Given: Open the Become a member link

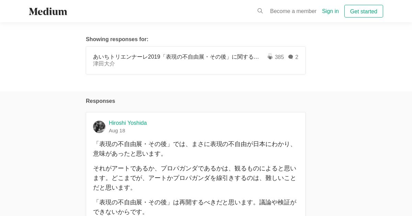Looking at the screenshot, I should coord(293,11).
